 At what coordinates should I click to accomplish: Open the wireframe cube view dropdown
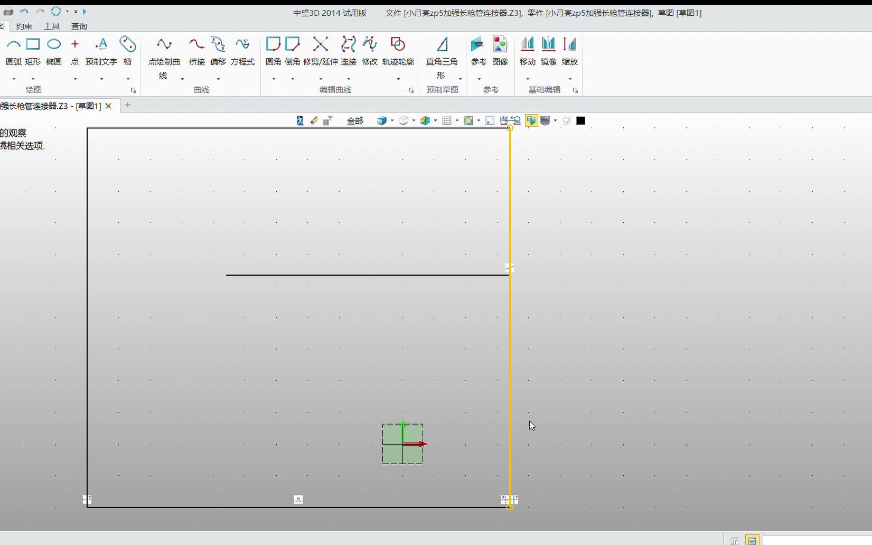(x=414, y=120)
